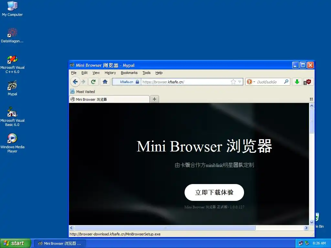
Task: Click the kfsafe.cn site identity label
Action: [x=127, y=82]
